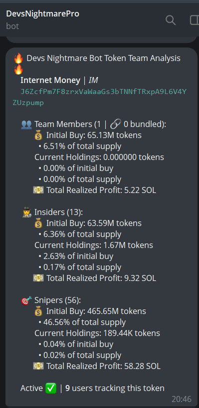The height and width of the screenshot is (408, 199).
Task: Open chat search with magnifier icon
Action: tap(171, 20)
